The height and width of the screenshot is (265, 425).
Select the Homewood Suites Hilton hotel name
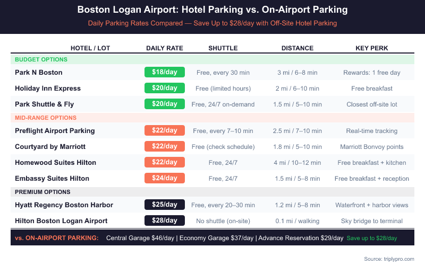point(56,162)
